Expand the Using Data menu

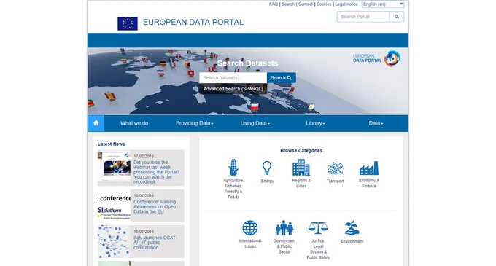255,123
